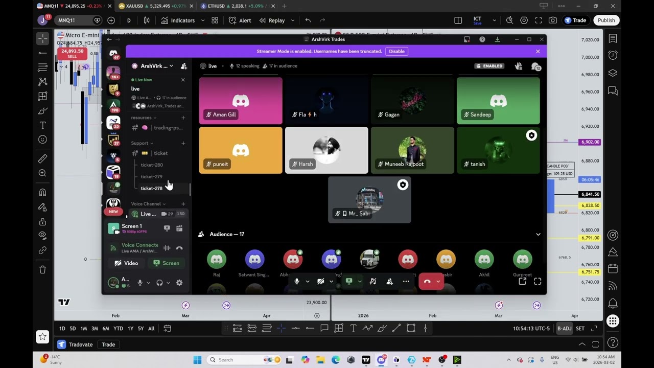Toggle the Screen share button in voice panel
Image resolution: width=654 pixels, height=368 pixels.
click(167, 263)
